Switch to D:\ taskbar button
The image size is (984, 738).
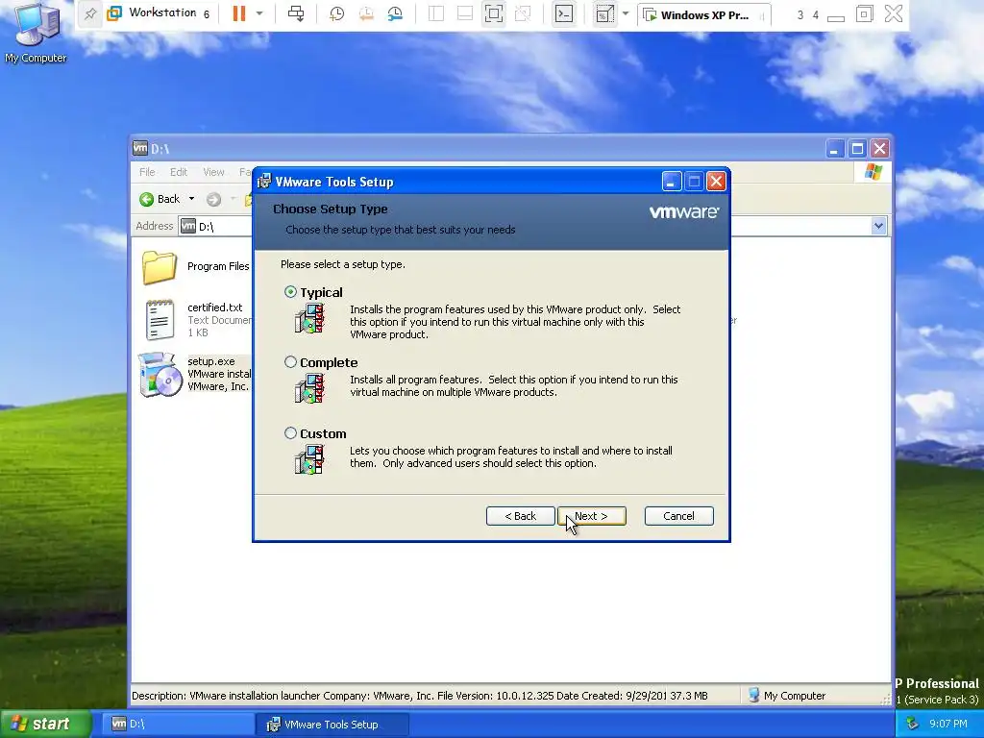(x=177, y=725)
